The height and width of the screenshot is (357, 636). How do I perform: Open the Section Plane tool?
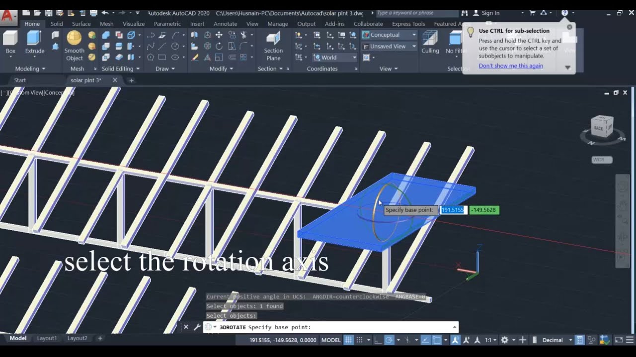pyautogui.click(x=273, y=46)
